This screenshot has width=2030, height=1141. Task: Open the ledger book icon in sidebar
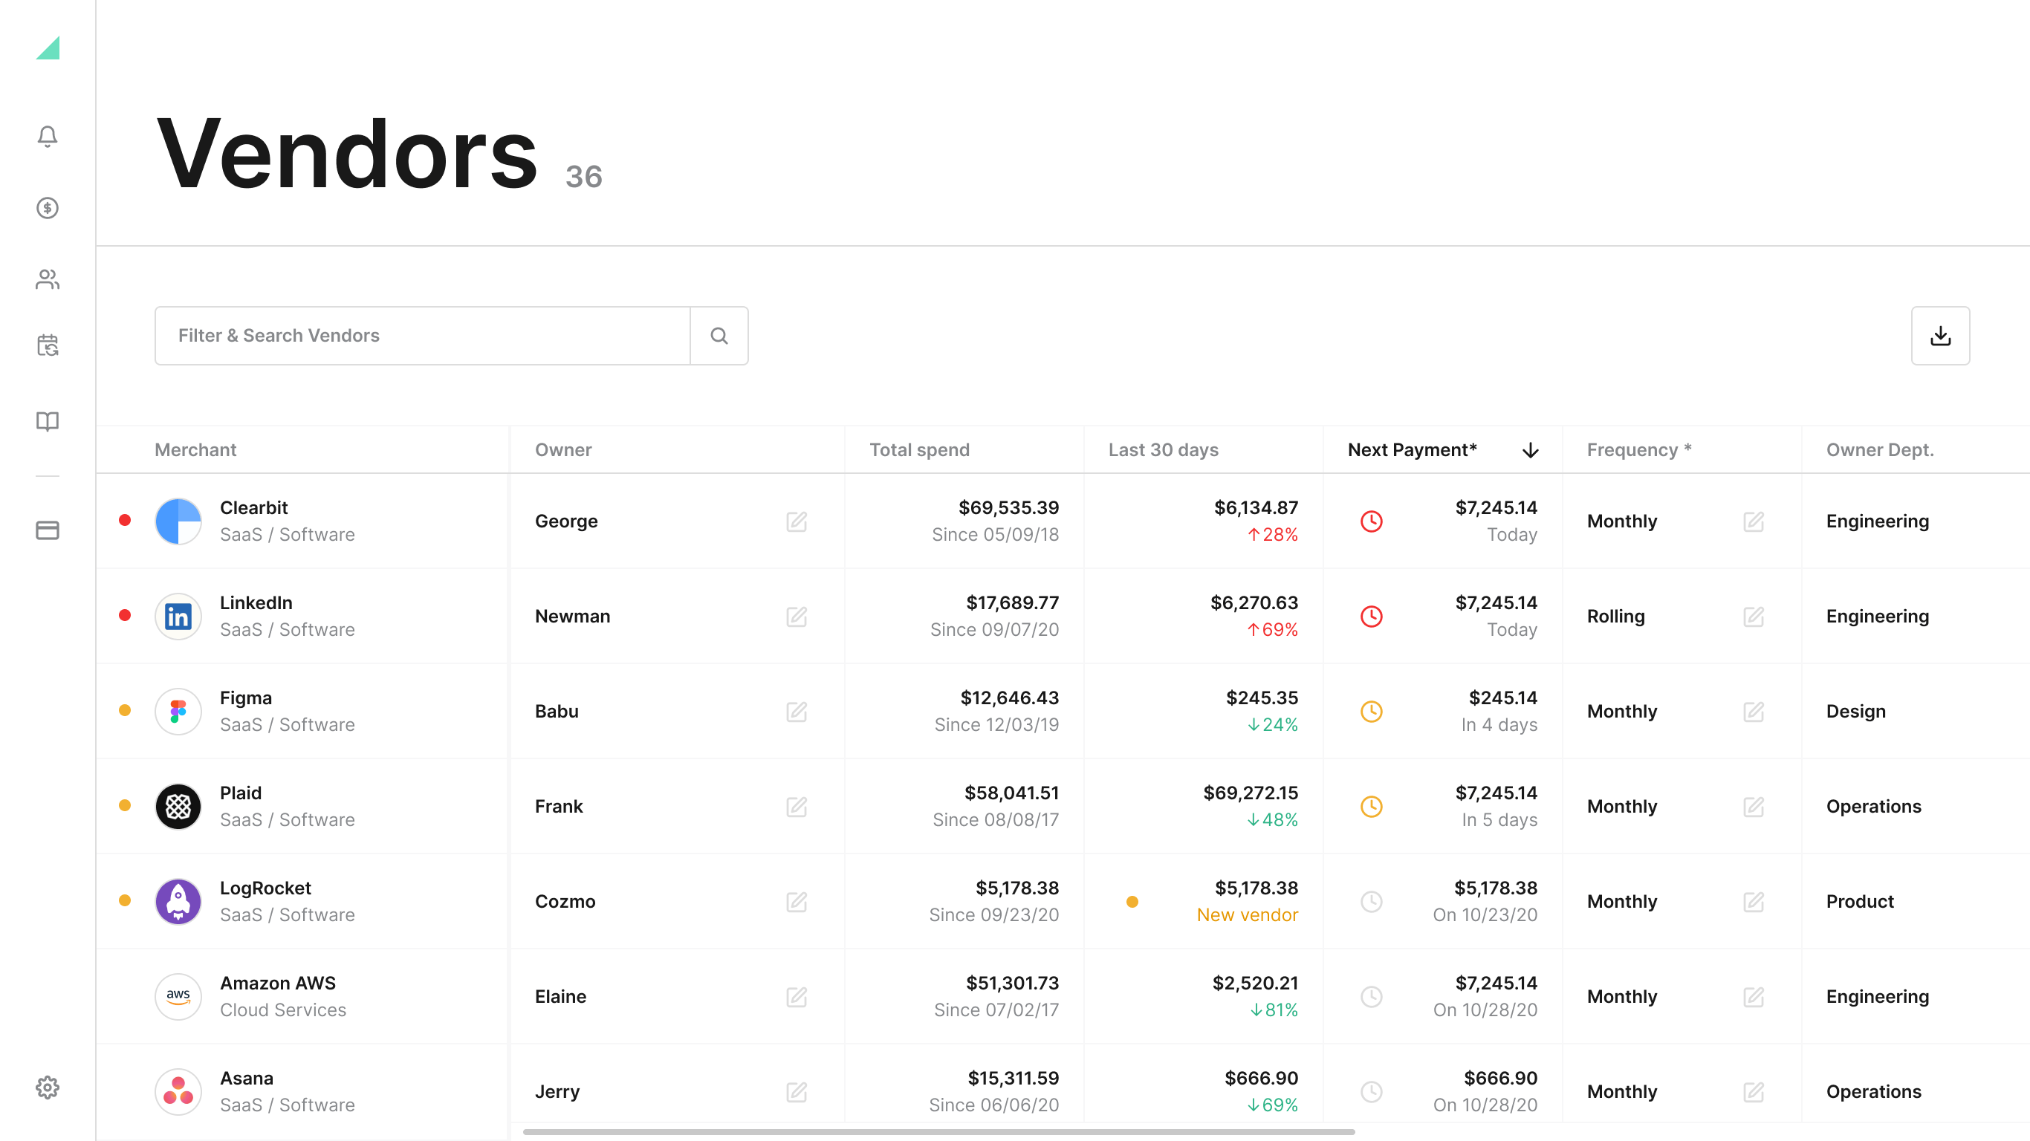pos(48,422)
